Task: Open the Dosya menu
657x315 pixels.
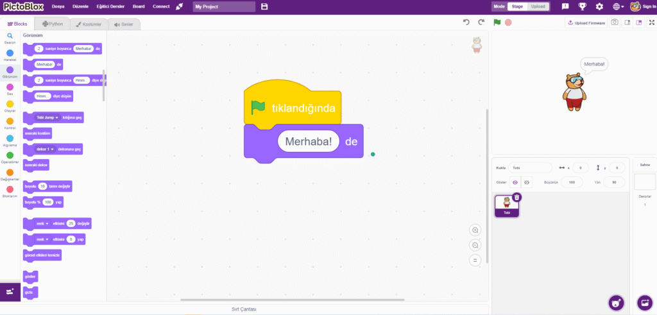Action: pyautogui.click(x=58, y=6)
